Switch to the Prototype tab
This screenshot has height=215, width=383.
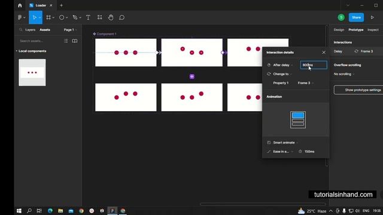click(x=356, y=30)
